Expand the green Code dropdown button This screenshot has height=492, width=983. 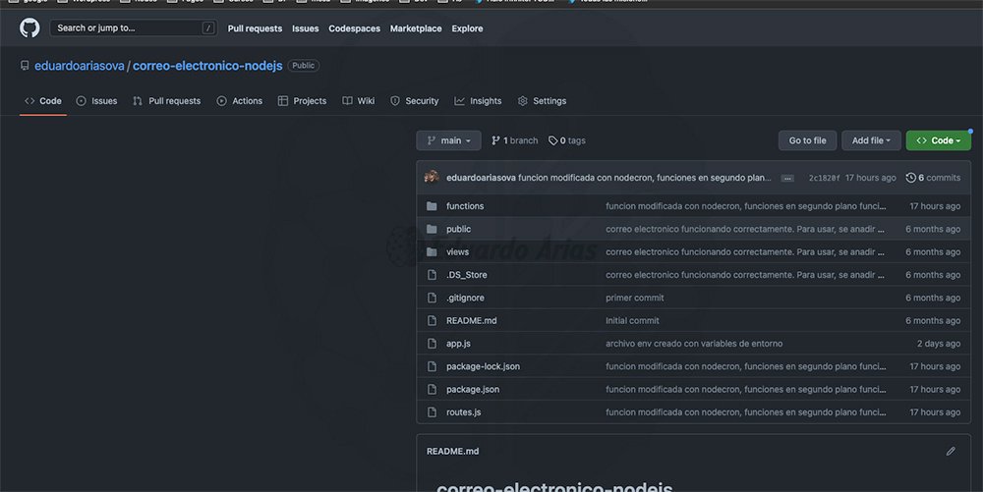pyautogui.click(x=938, y=140)
